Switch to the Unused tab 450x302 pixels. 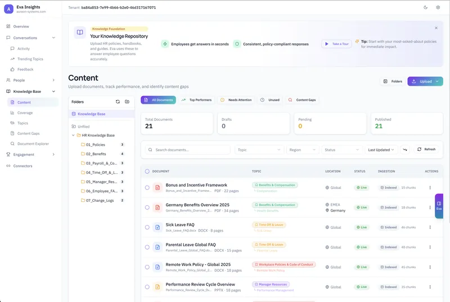click(270, 100)
